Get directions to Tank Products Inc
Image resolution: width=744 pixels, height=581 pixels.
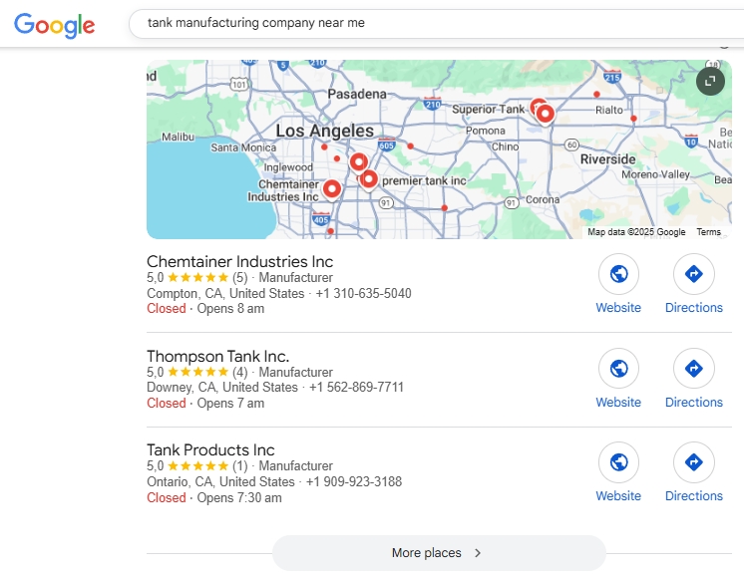coord(693,462)
